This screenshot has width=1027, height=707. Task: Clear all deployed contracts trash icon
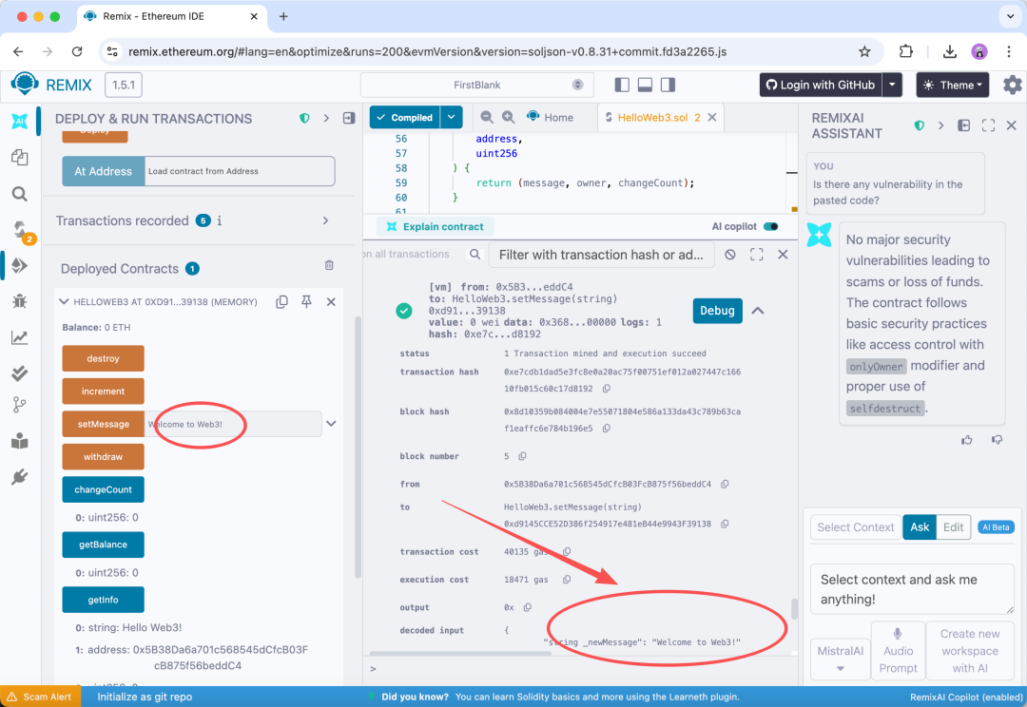[329, 265]
